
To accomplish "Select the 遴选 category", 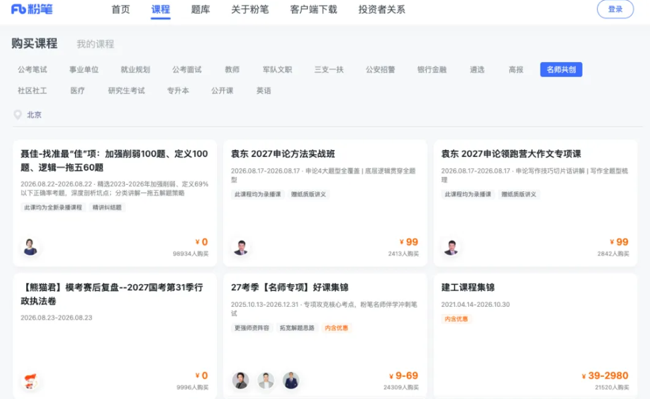I will (477, 69).
